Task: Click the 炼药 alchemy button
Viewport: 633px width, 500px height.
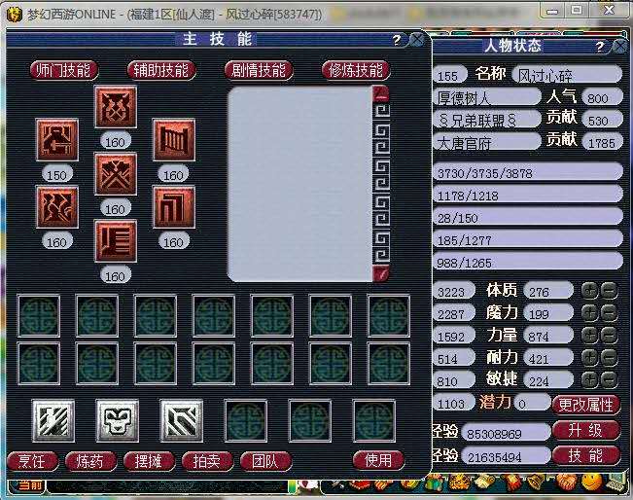Action: [90, 461]
